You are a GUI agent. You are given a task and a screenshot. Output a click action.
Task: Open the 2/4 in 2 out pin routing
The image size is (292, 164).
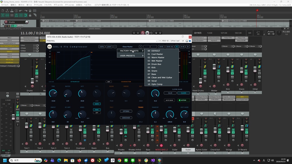(x=175, y=41)
